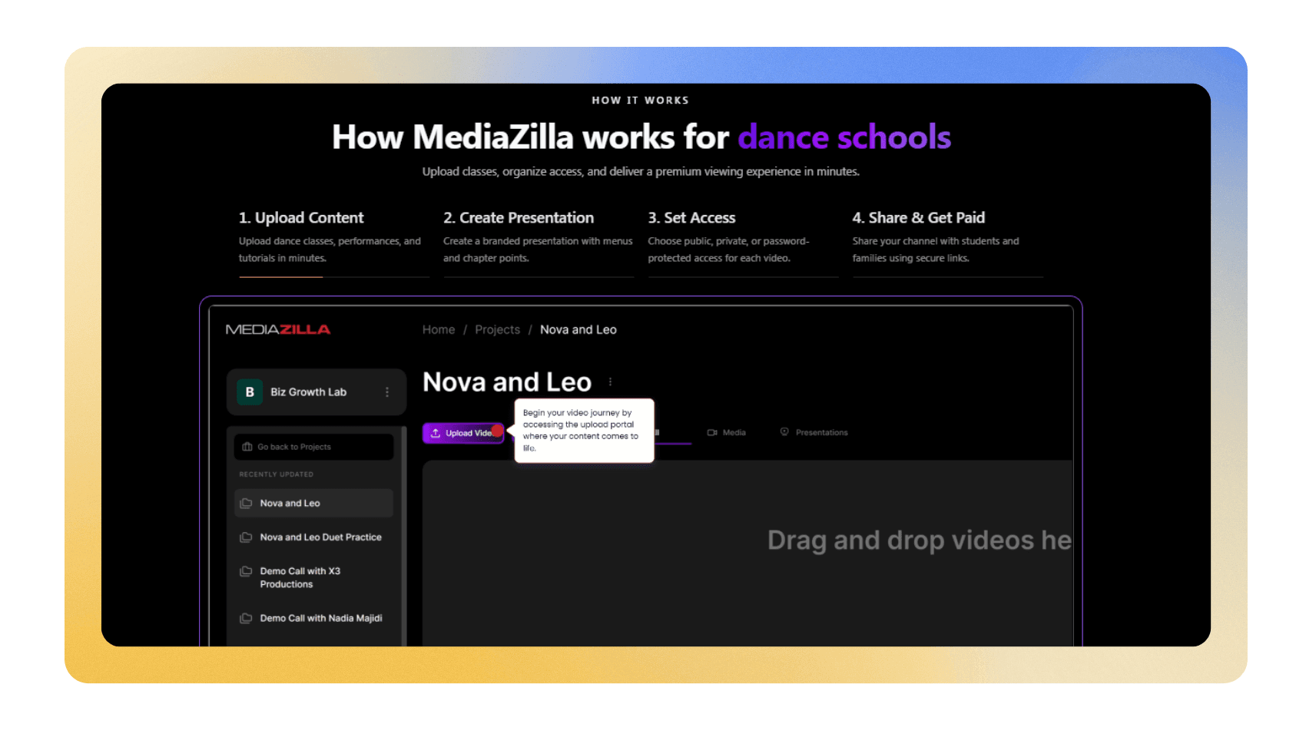Click the Upload Video button
Screen dimensions: 1306x737
point(463,433)
